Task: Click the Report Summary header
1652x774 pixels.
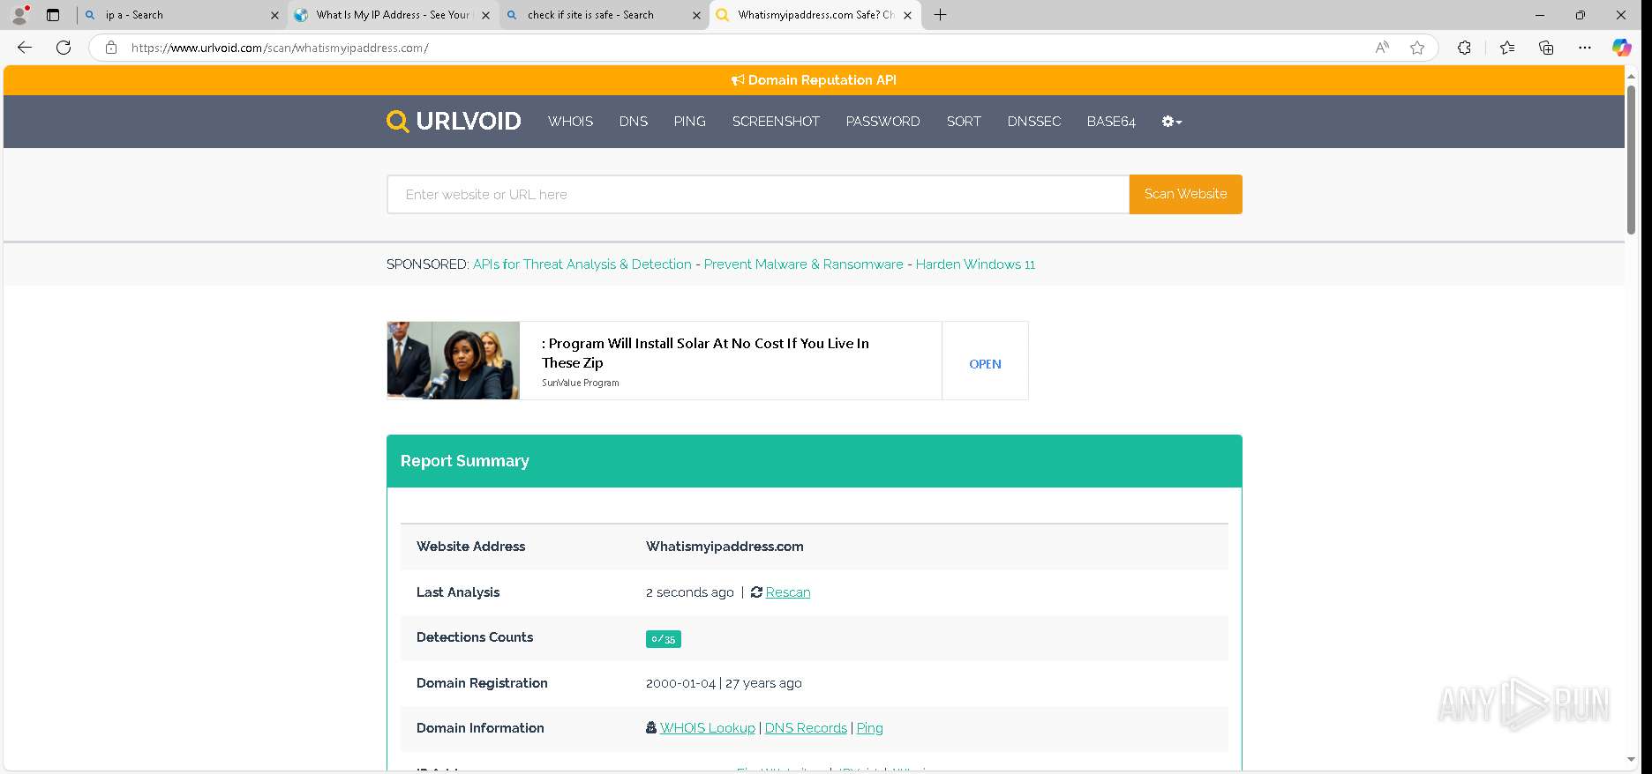Action: tap(815, 461)
